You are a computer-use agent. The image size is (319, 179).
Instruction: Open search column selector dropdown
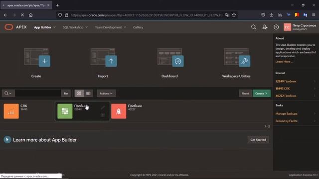pyautogui.click(x=8, y=93)
